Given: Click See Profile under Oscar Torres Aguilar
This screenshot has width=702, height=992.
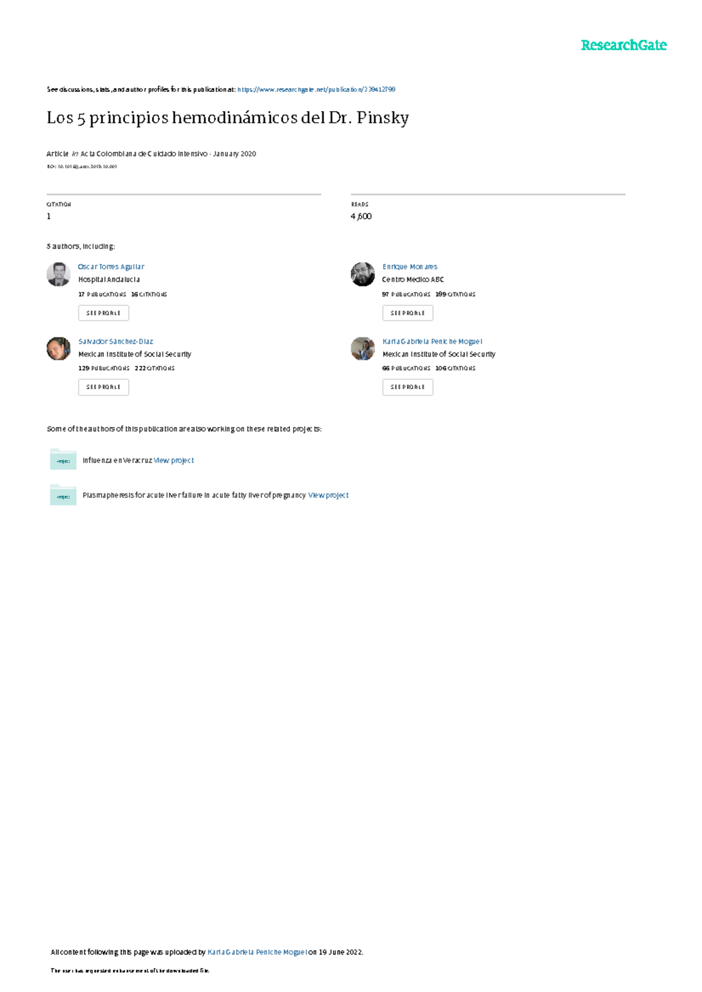Looking at the screenshot, I should (104, 313).
